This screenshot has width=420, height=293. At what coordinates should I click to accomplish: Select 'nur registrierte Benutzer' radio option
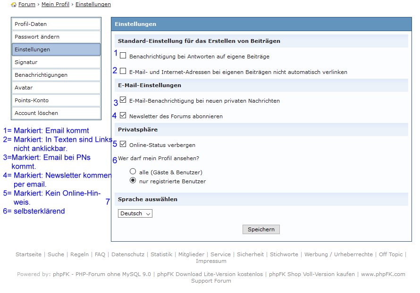click(133, 181)
